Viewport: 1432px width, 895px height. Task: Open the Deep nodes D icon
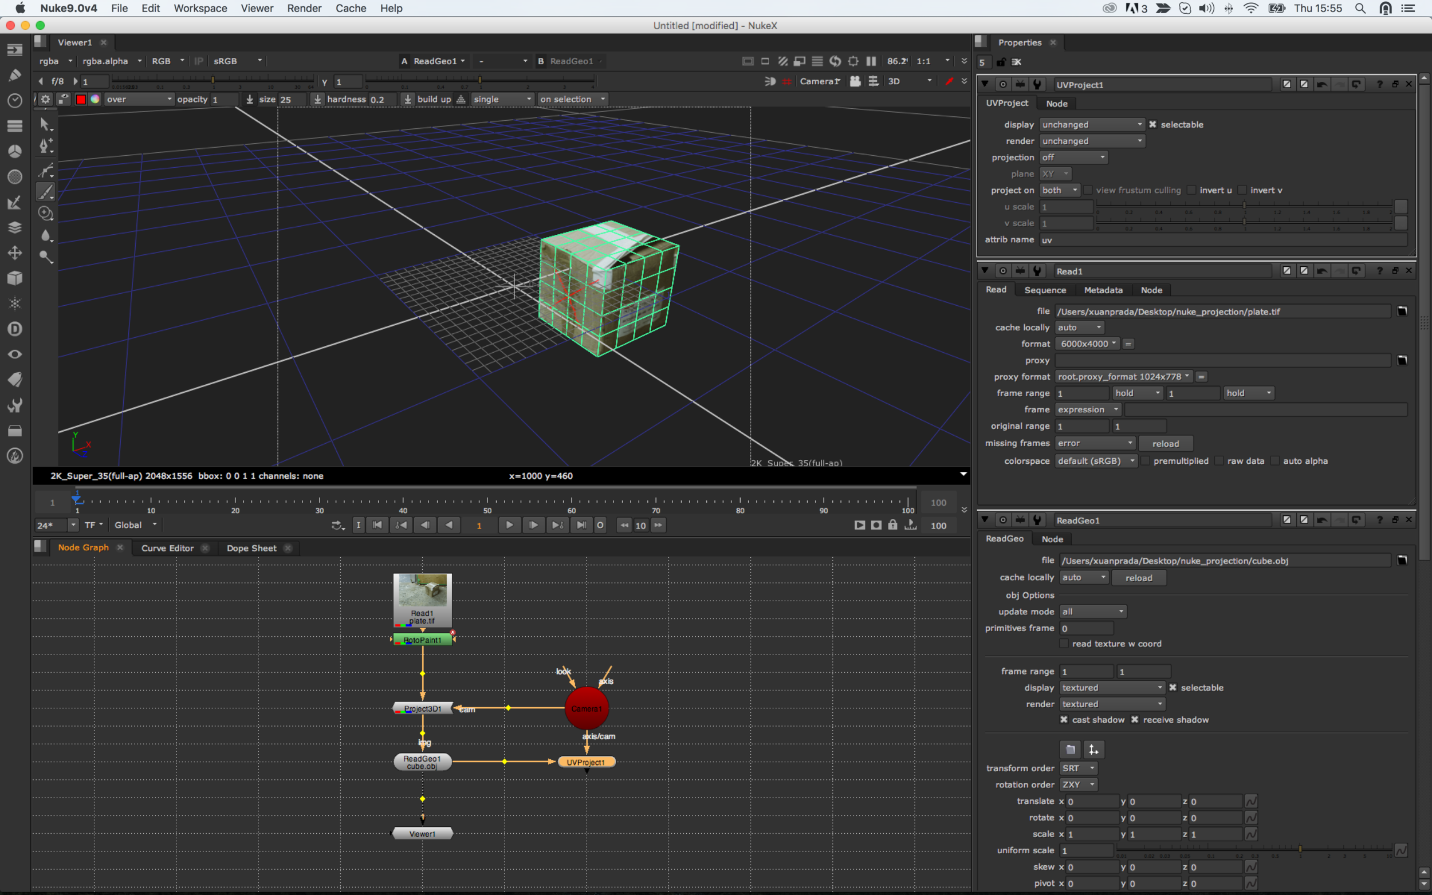[x=15, y=329]
